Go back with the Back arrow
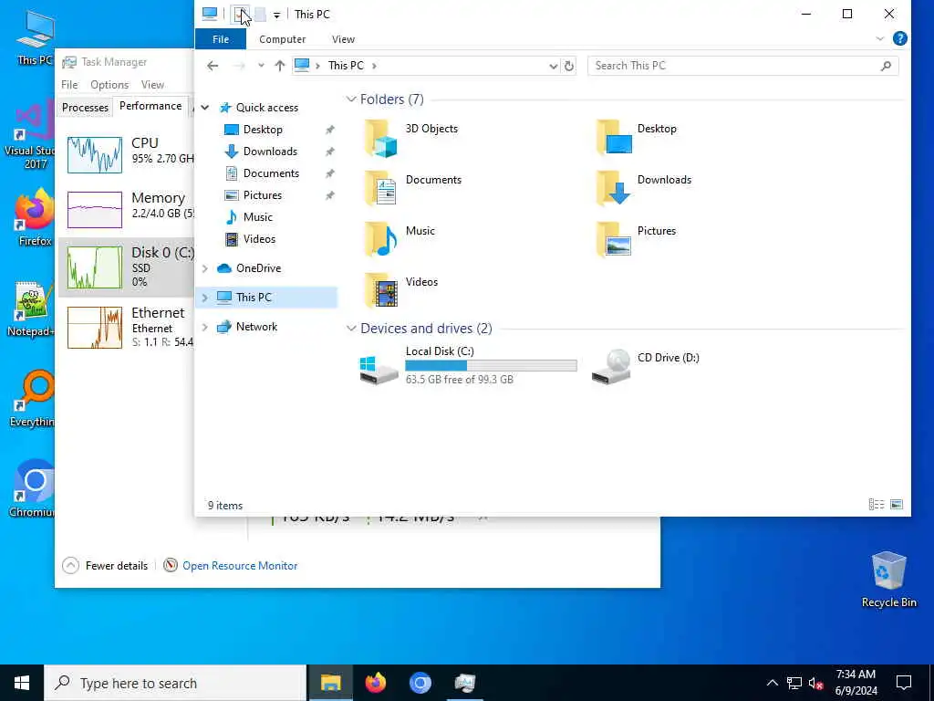The height and width of the screenshot is (701, 934). coord(213,66)
